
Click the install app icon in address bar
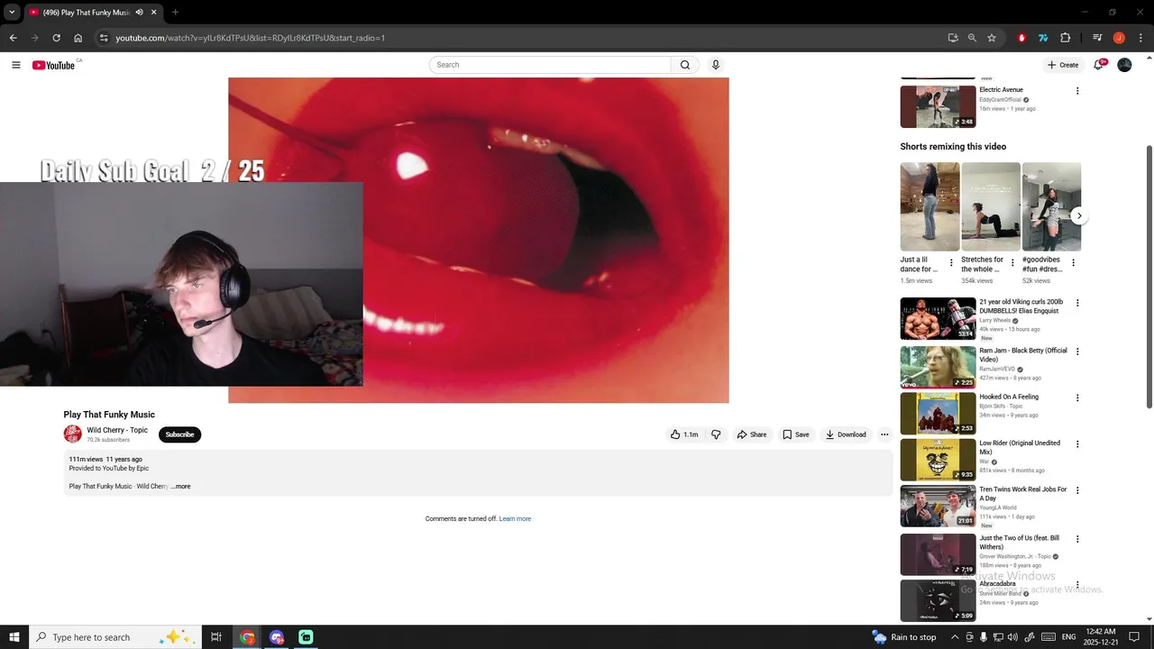pyautogui.click(x=953, y=38)
